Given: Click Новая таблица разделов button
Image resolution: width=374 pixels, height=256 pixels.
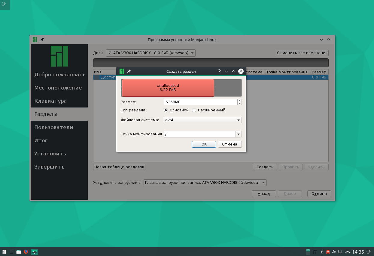Looking at the screenshot, I should 119,167.
